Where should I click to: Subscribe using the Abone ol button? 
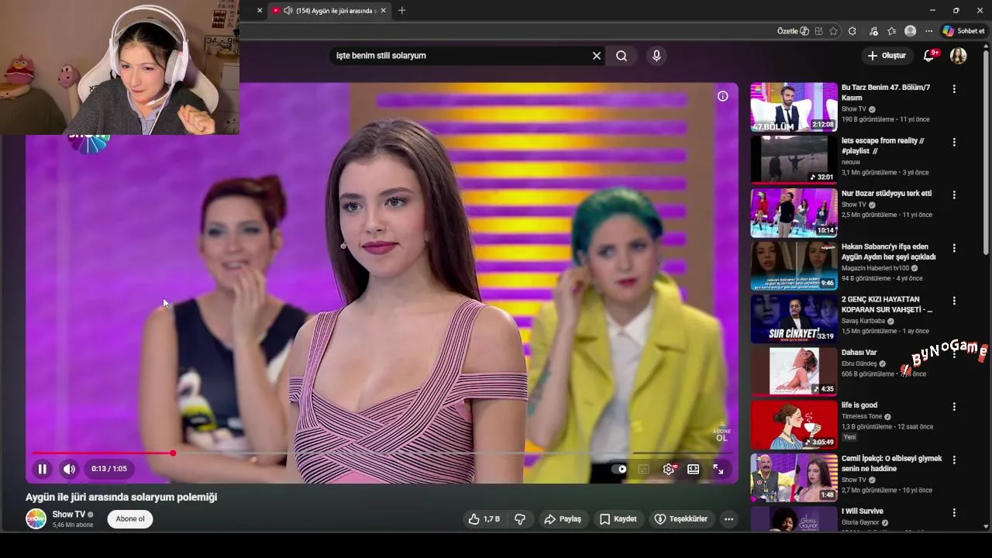(x=130, y=519)
